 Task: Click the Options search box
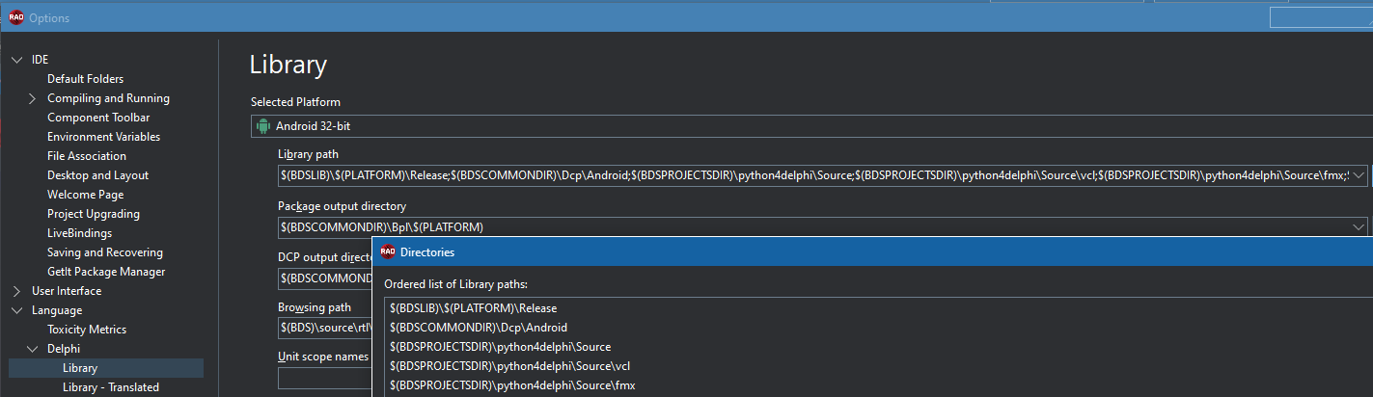click(1321, 17)
